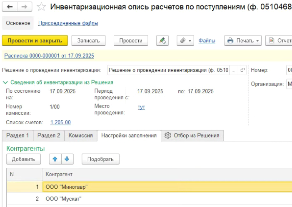Click the ellipsis selector in Решение field

[x=234, y=70]
